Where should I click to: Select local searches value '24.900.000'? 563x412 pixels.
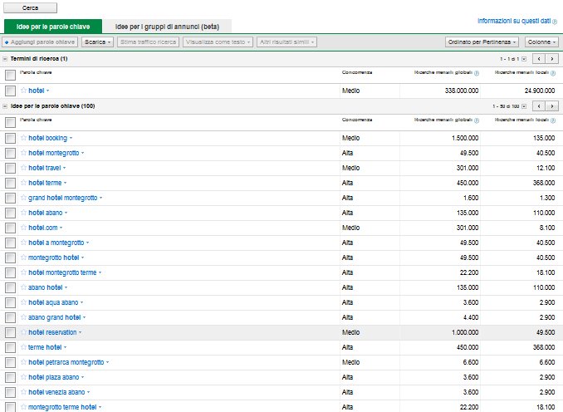[x=540, y=91]
